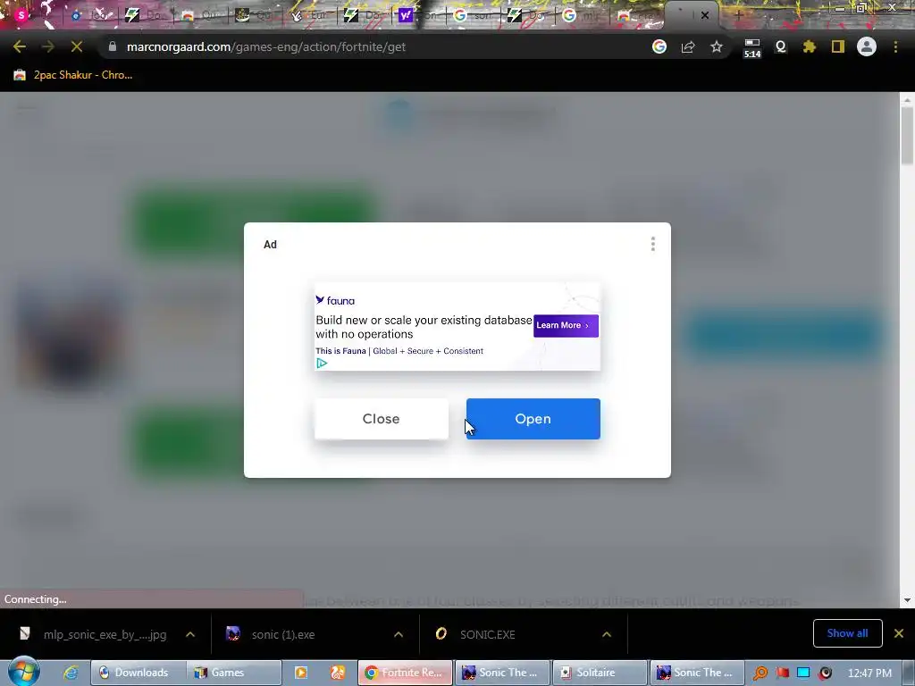This screenshot has width=915, height=686.
Task: Click the scrollbar down arrow
Action: click(x=907, y=600)
